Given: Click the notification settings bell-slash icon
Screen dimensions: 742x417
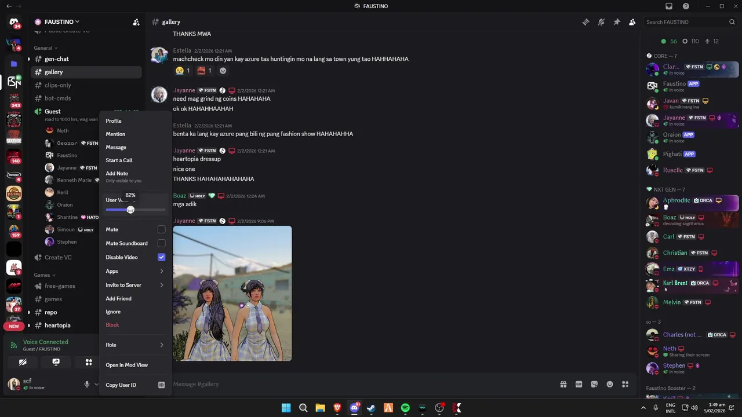Looking at the screenshot, I should (x=601, y=22).
